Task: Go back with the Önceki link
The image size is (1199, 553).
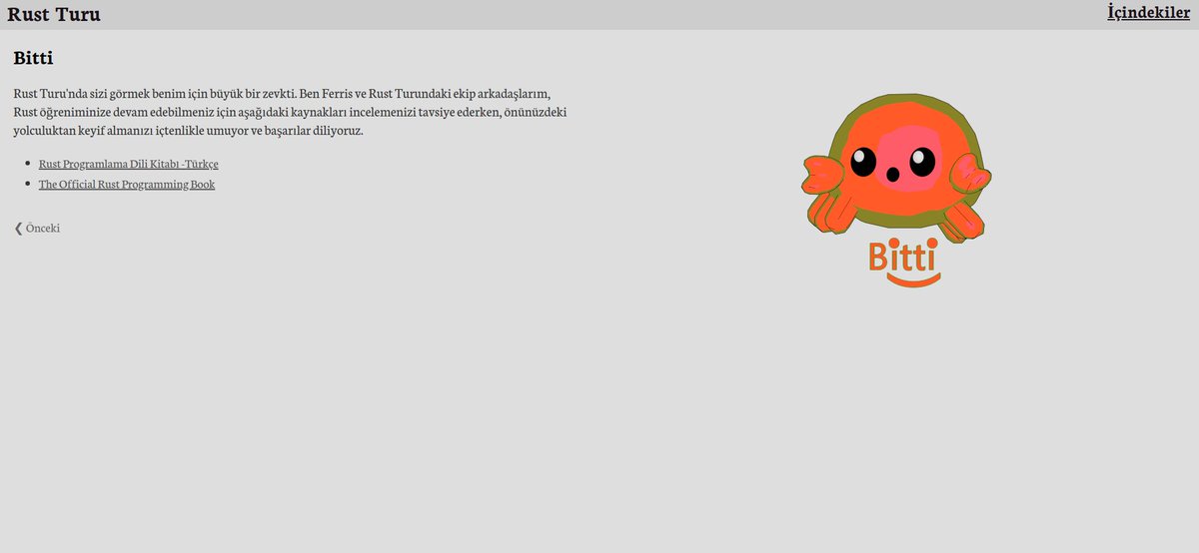Action: (x=37, y=228)
